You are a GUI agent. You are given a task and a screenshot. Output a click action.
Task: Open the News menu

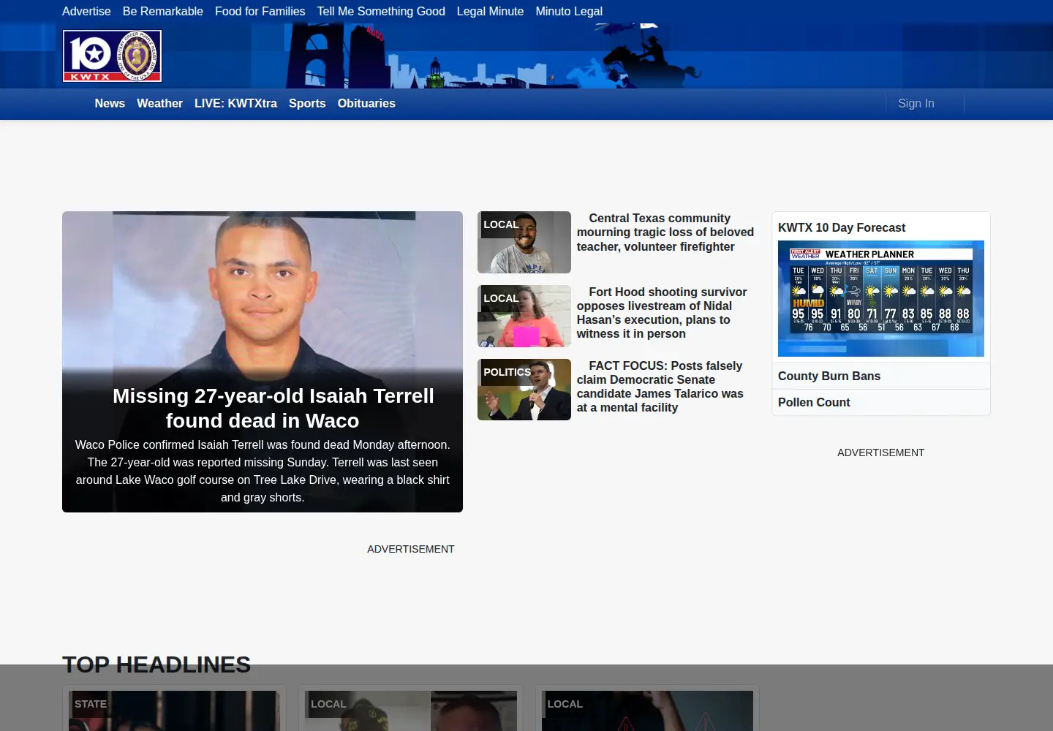click(x=110, y=104)
